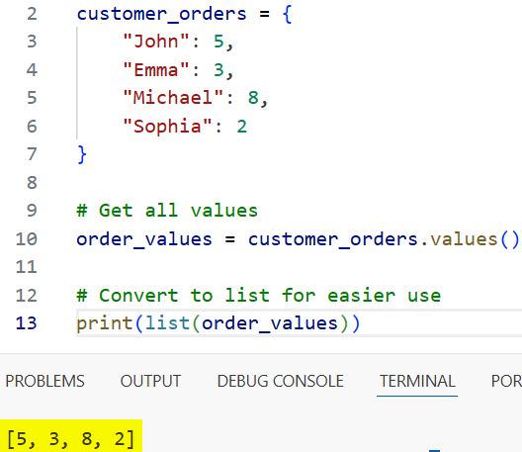Click empty line 8 in editor gutter
Viewport: 522px width, 452px height.
tap(32, 183)
